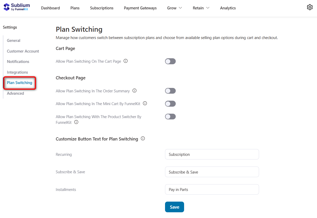The height and width of the screenshot is (218, 317).
Task: Switch to the Notifications settings section
Action: point(18,61)
